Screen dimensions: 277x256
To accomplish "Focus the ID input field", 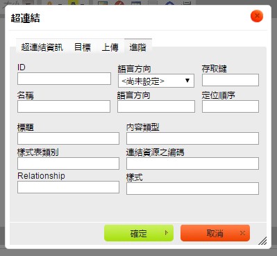I will (x=64, y=79).
